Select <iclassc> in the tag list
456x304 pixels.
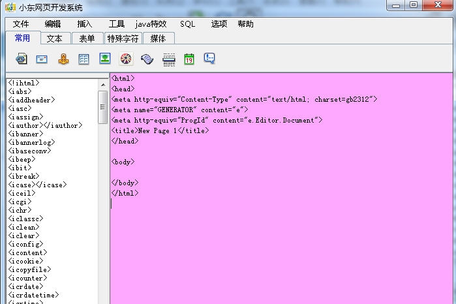point(25,219)
